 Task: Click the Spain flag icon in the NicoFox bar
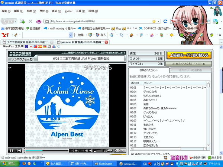pos(40,47)
